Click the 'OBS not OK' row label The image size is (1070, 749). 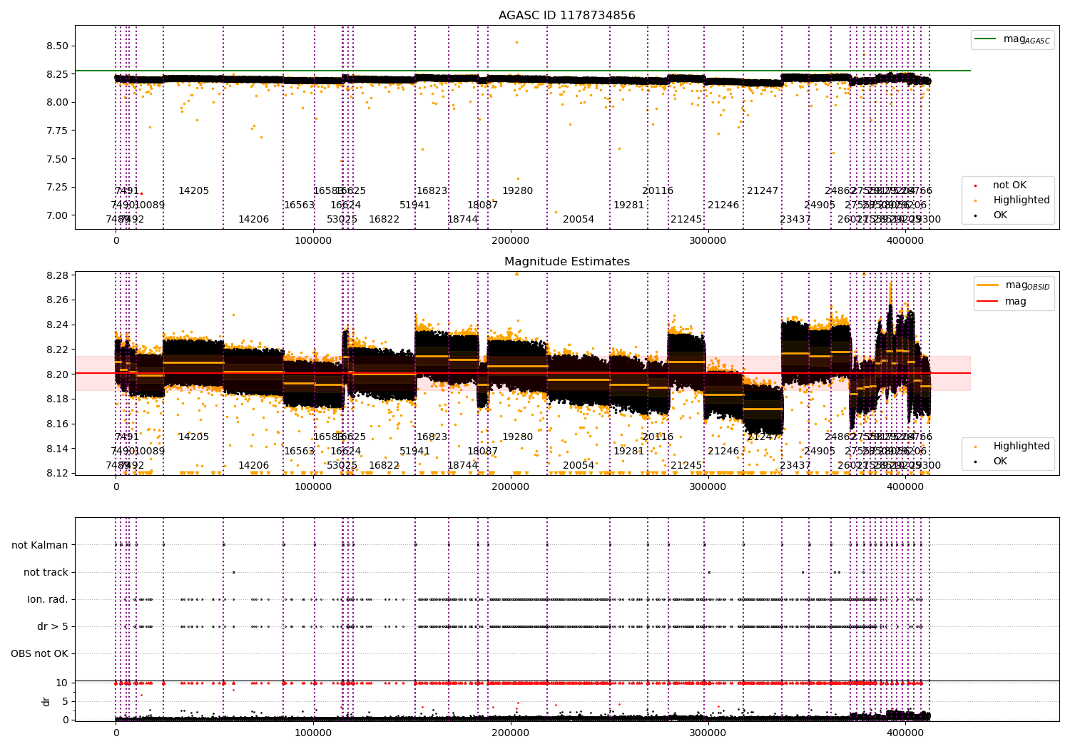[39, 653]
